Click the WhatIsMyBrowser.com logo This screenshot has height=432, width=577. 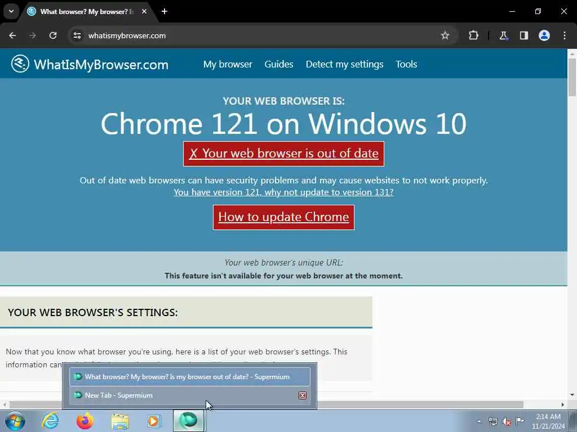point(90,64)
